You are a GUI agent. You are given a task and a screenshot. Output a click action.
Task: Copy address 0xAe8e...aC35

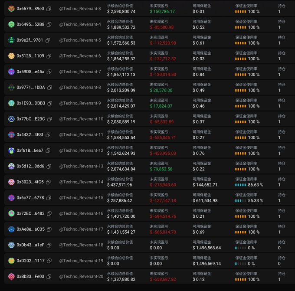tap(49, 229)
